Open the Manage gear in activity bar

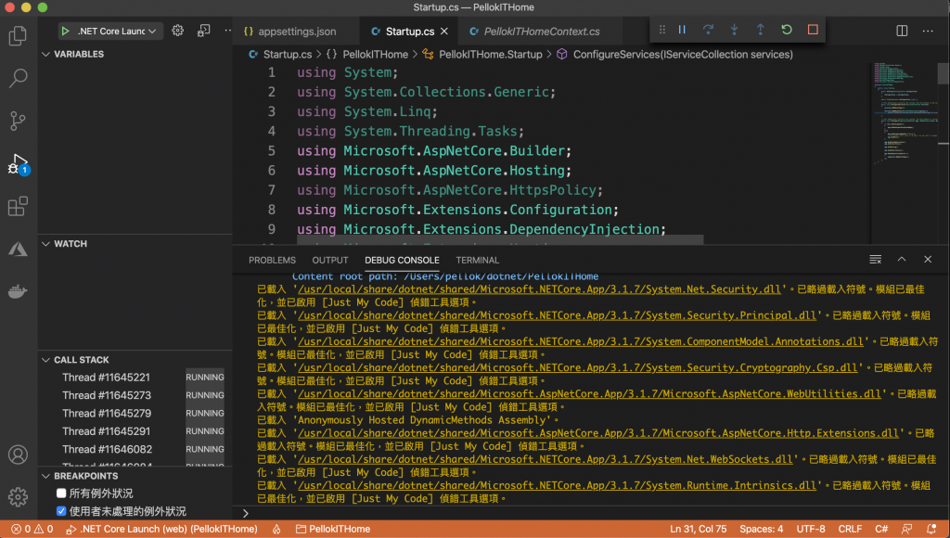(18, 497)
